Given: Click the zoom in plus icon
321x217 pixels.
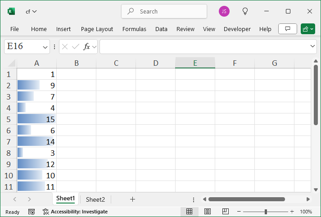Looking at the screenshot, I should 292,212.
